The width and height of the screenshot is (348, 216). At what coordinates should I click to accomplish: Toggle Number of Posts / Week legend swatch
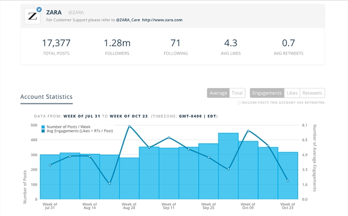tap(43, 127)
